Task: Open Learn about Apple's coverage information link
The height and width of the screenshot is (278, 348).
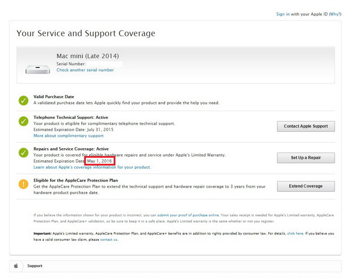Action: 92,167
